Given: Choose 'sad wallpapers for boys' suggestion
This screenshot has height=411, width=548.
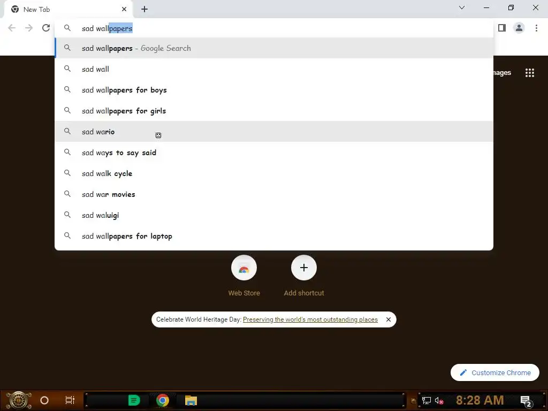Looking at the screenshot, I should 274,90.
